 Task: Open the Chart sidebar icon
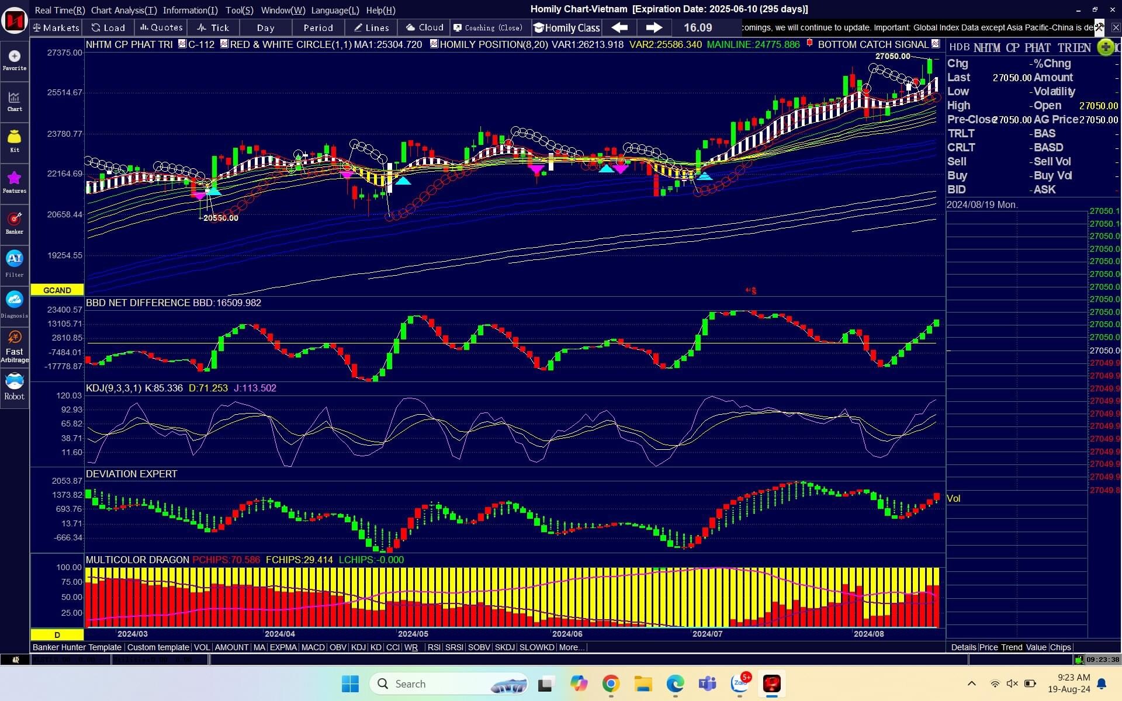14,102
